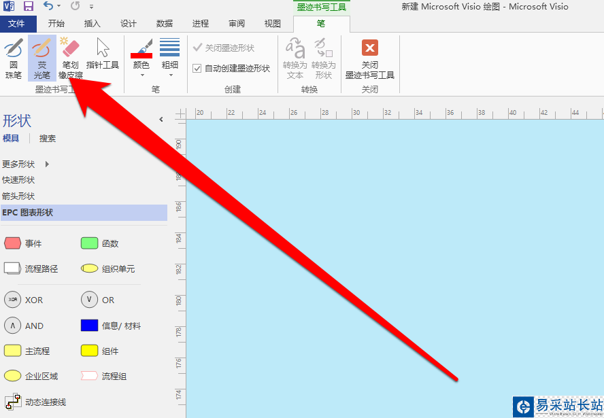Screen dimensions: 604x418
Task: Open Customize Quick Access Toolbar dropdown
Action: 91,7
